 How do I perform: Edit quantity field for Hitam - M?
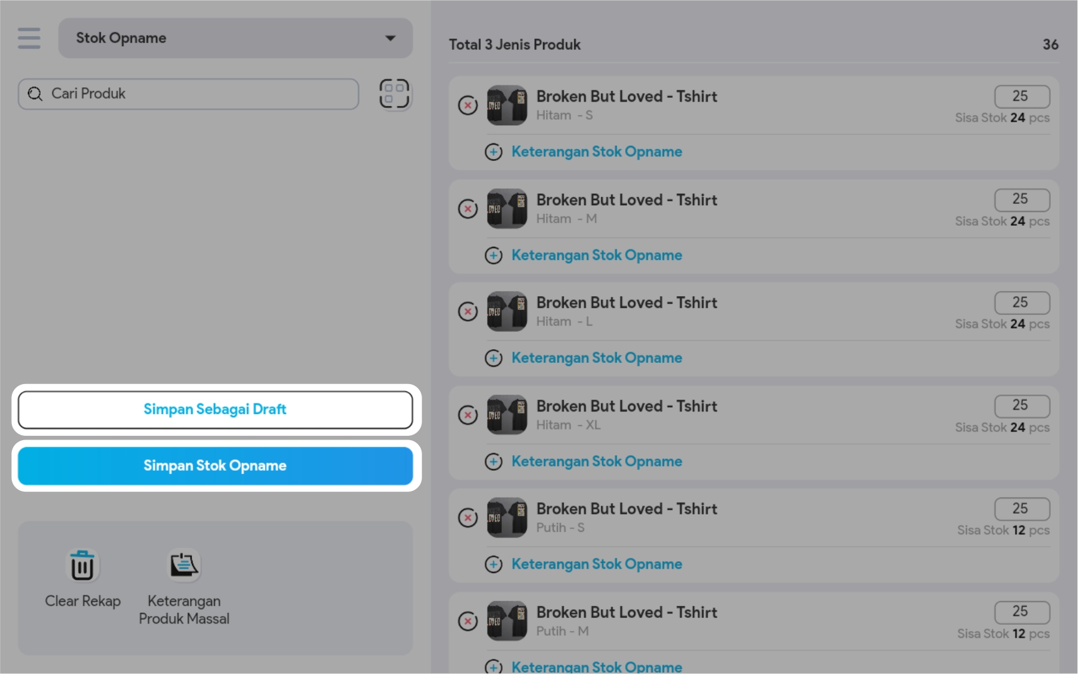point(1021,200)
